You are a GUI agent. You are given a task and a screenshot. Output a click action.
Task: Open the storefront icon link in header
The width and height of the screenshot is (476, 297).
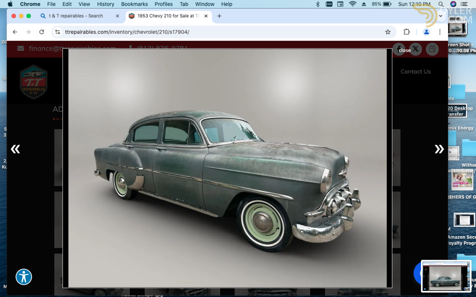point(432,49)
